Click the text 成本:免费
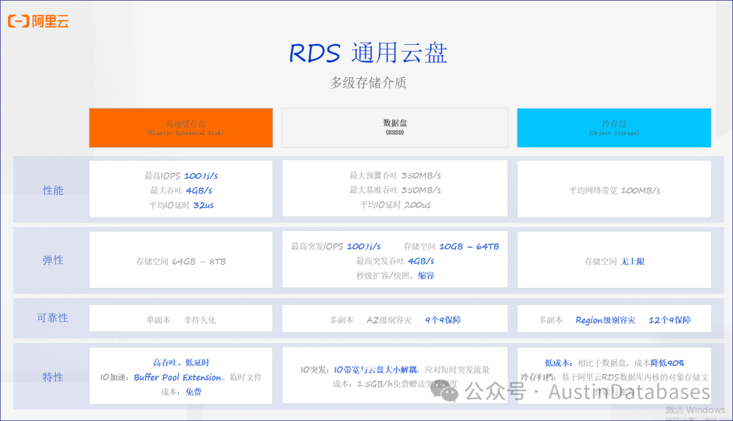 tap(181, 392)
